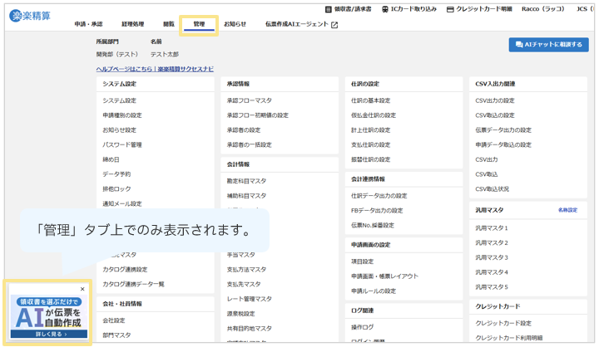Viewport: 599px width, 347px height.
Task: Open CSV出力の設定
Action: (495, 100)
